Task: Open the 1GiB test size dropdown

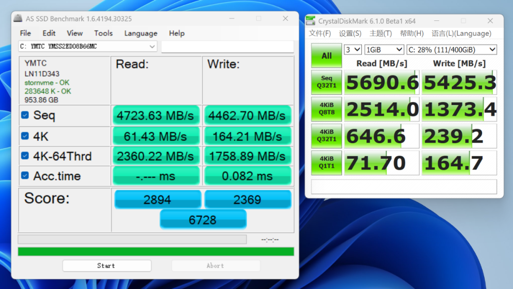Action: coord(384,50)
